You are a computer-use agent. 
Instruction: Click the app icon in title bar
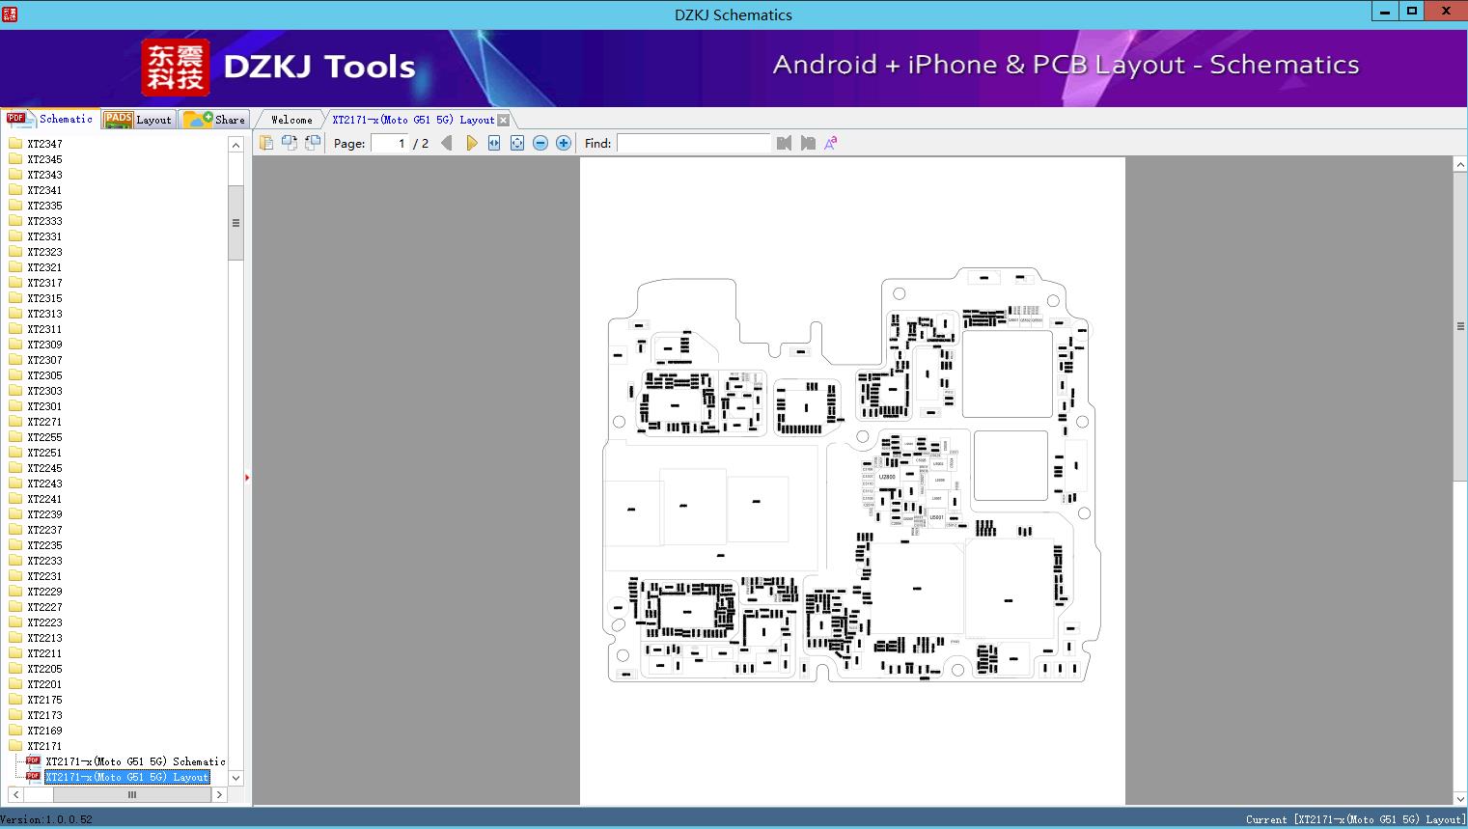coord(10,14)
